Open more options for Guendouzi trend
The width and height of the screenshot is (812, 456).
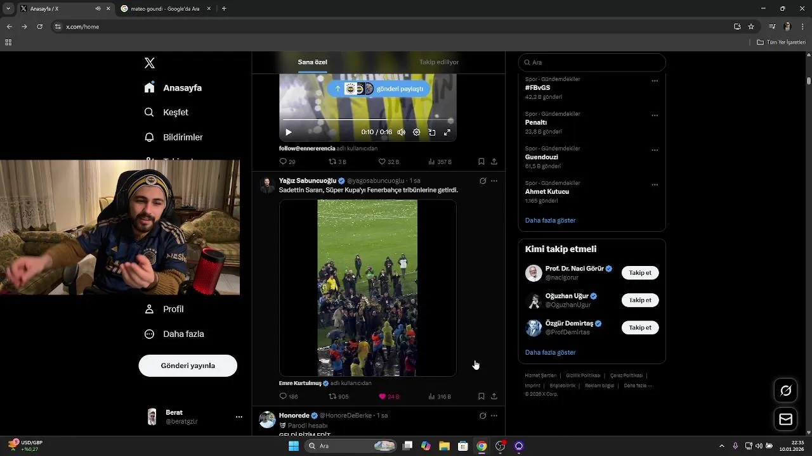655,151
